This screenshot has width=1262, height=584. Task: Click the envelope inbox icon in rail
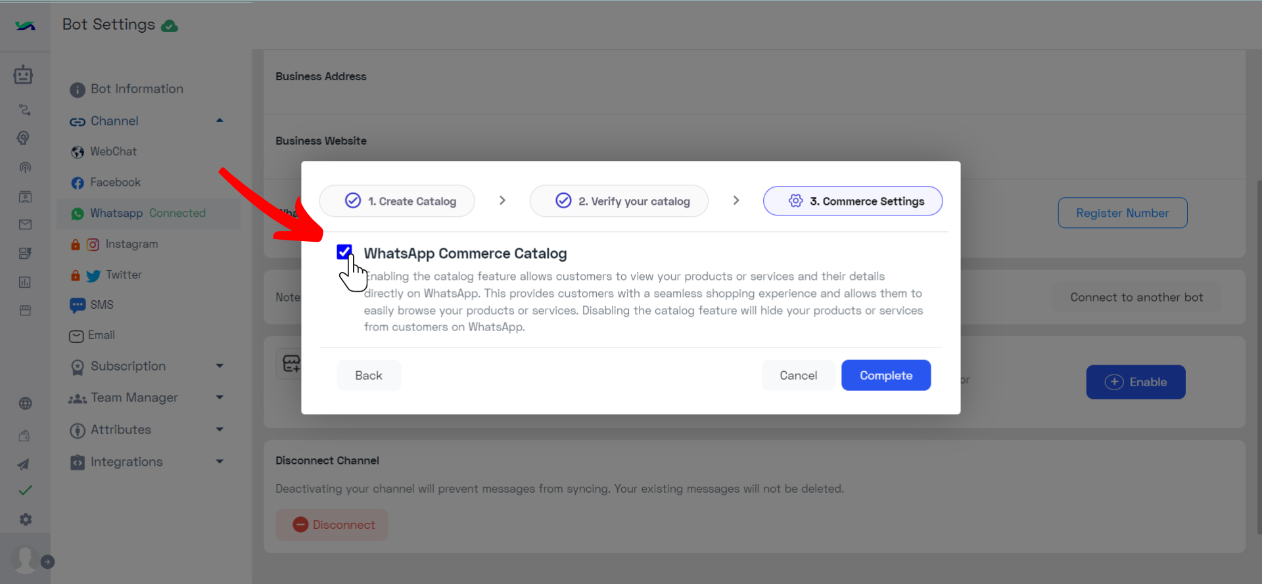[x=25, y=225]
